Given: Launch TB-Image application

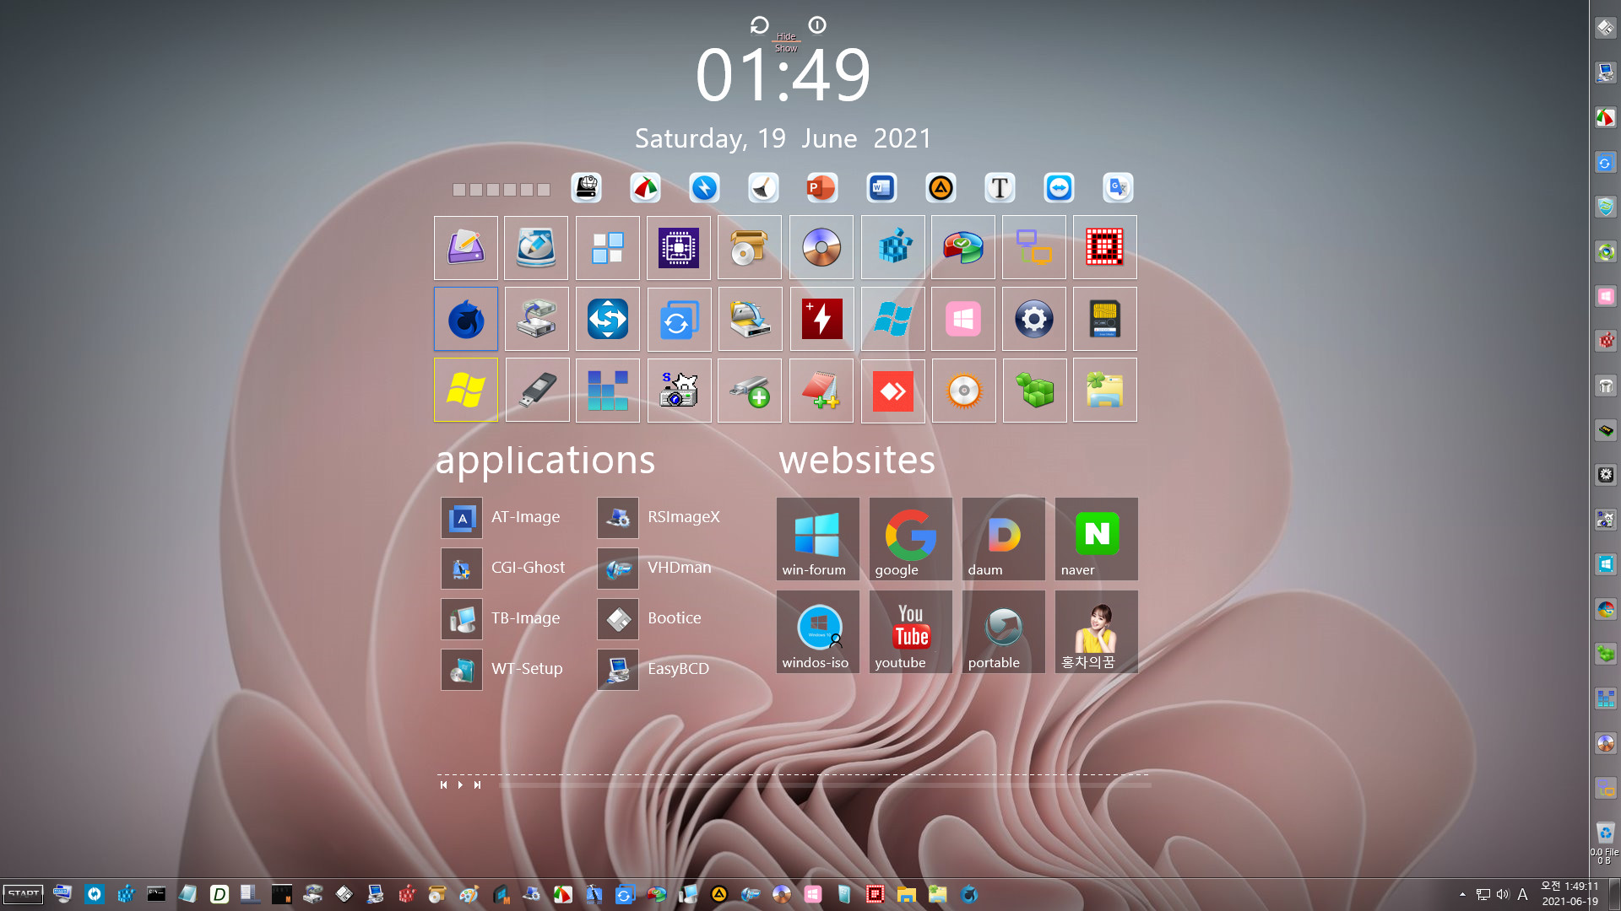Looking at the screenshot, I should (501, 618).
